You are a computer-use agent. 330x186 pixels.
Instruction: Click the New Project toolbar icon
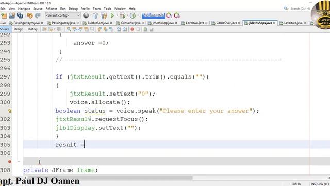pos(4,16)
